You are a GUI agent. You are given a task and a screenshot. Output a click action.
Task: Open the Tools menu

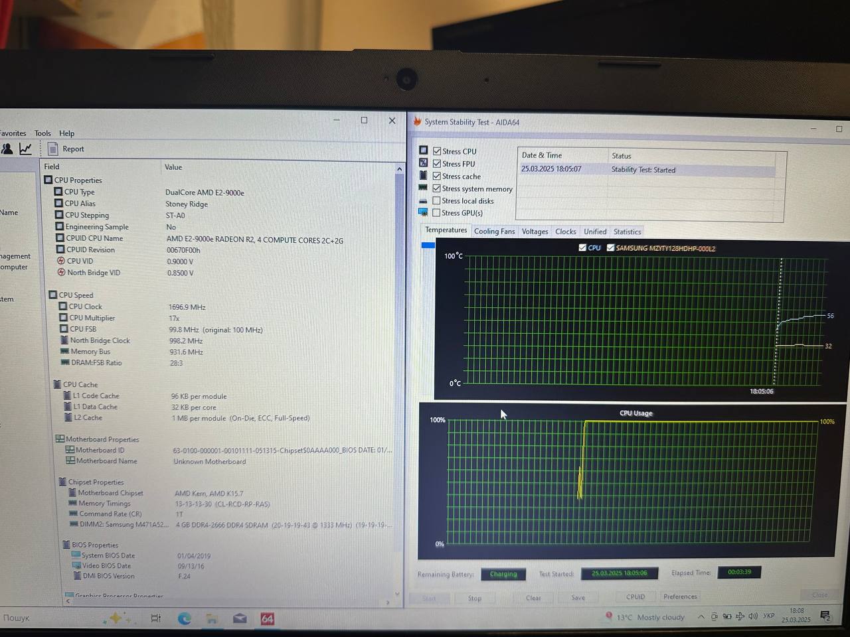pyautogui.click(x=42, y=133)
